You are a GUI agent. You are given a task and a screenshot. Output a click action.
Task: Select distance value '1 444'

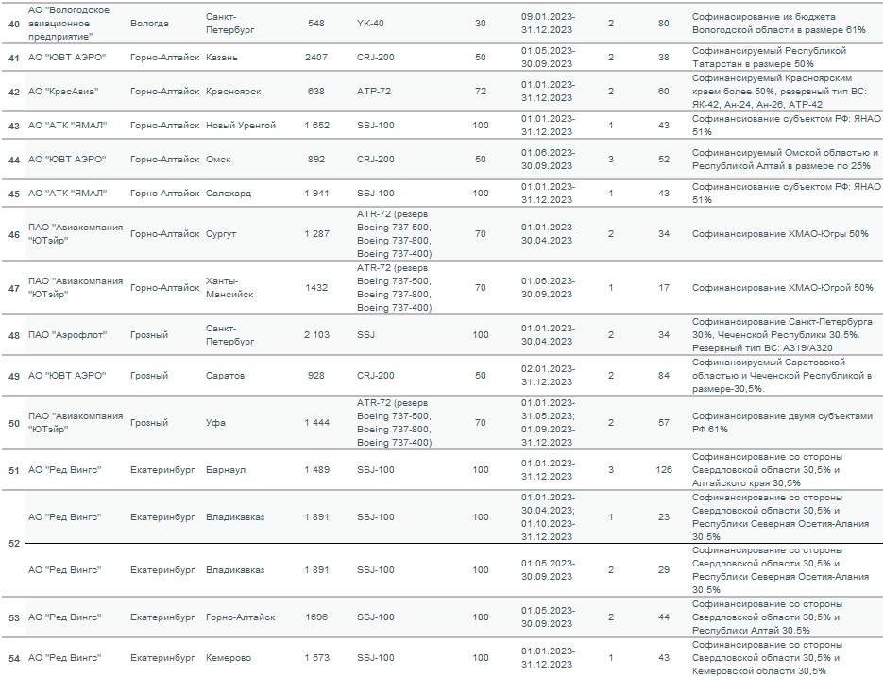tap(316, 423)
